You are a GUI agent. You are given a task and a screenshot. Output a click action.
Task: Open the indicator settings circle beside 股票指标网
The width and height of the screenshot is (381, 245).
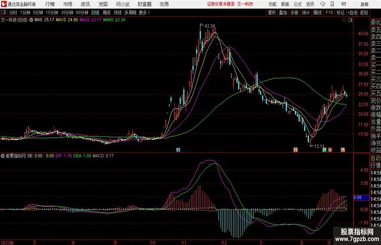pyautogui.click(x=3, y=156)
